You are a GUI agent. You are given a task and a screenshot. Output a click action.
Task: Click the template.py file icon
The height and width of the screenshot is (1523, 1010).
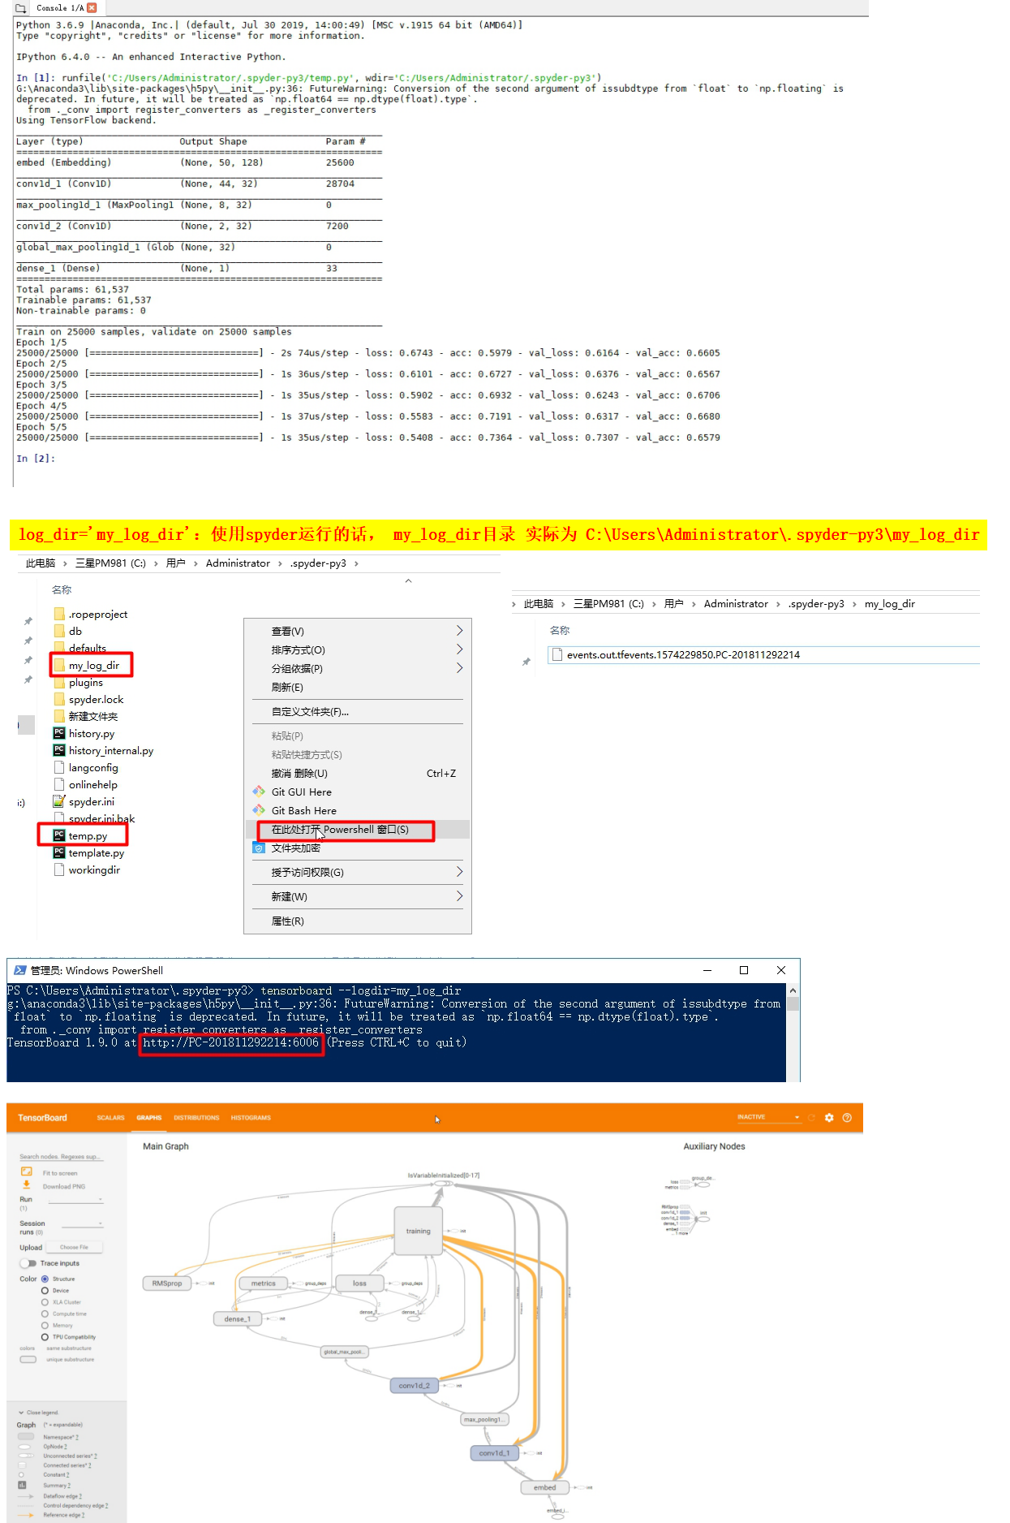(x=59, y=852)
